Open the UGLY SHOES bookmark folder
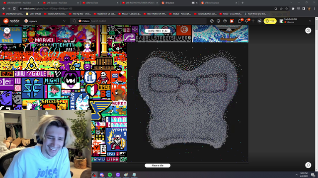This screenshot has height=178, width=318. point(34,14)
